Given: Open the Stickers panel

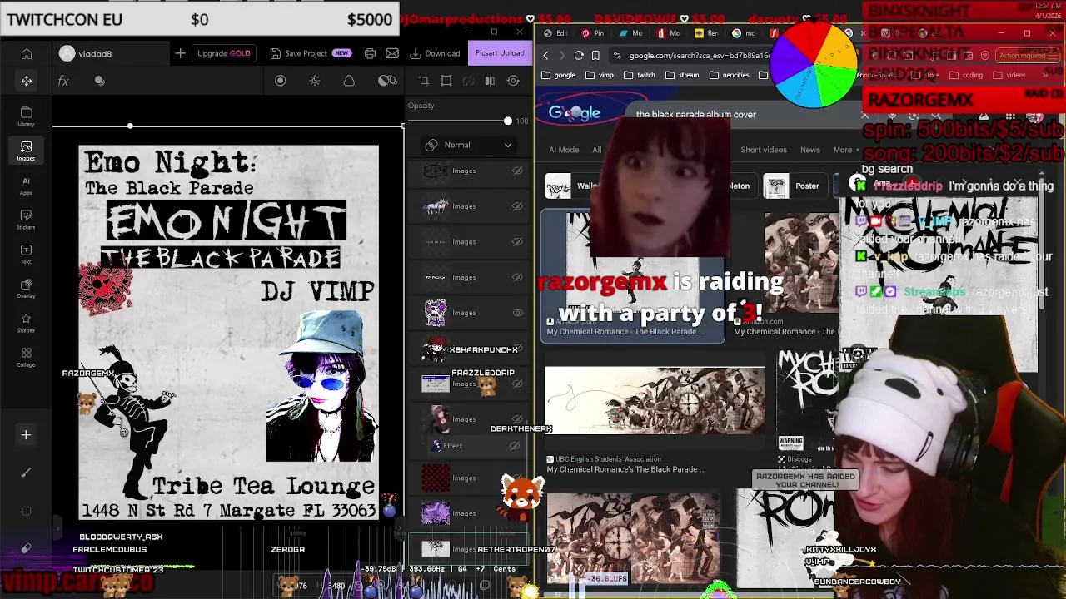Looking at the screenshot, I should coord(26,220).
